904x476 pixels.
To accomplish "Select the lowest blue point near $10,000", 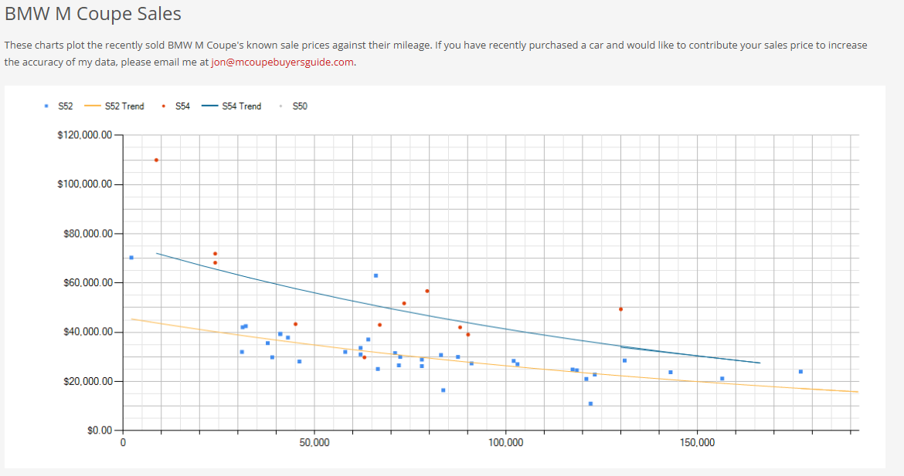I will pyautogui.click(x=590, y=404).
